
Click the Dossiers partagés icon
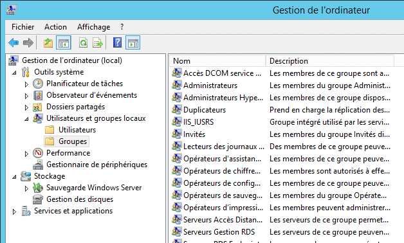coord(37,107)
